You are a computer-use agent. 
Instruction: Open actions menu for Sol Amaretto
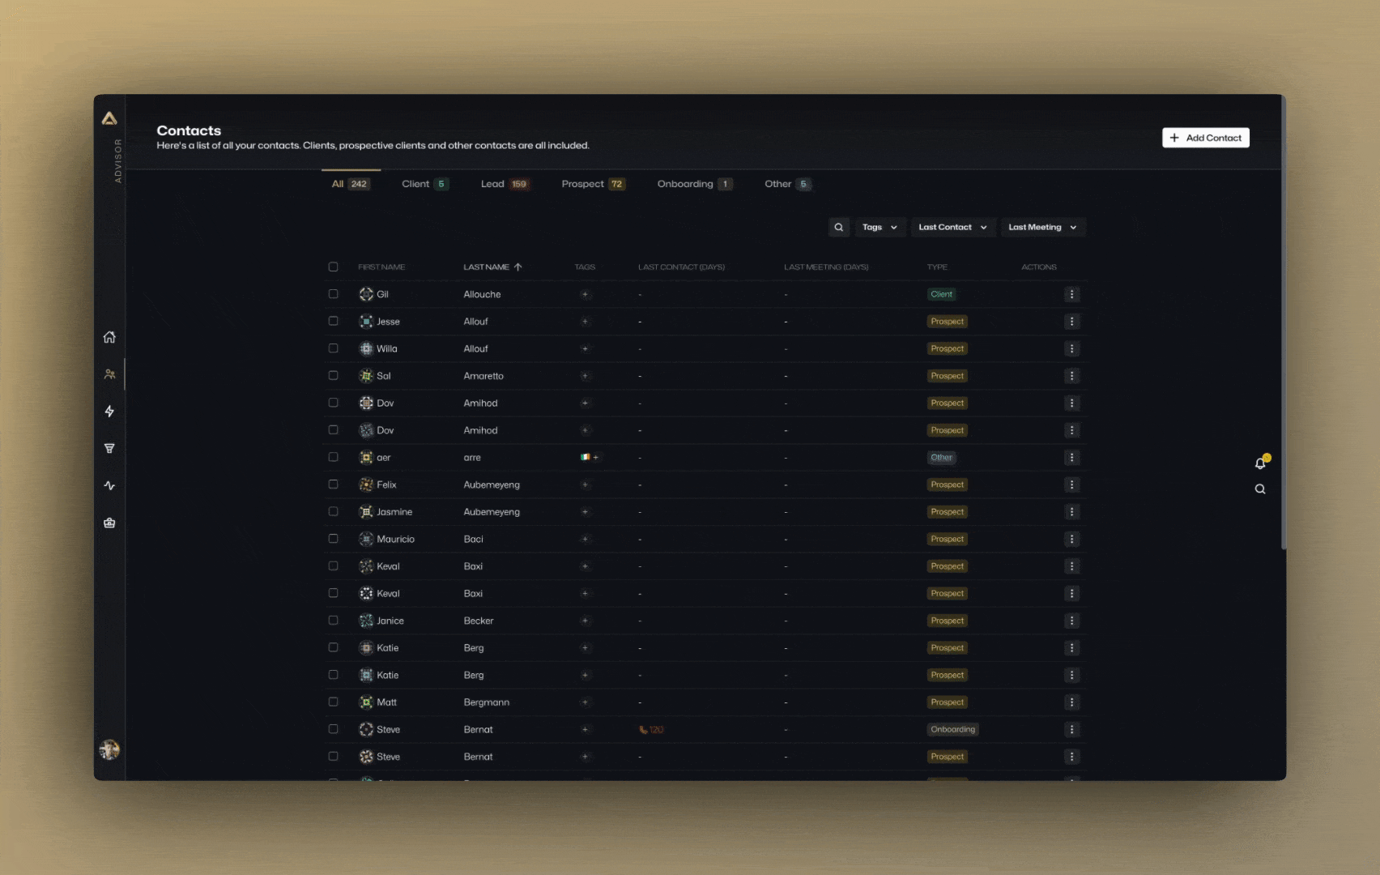(x=1071, y=376)
